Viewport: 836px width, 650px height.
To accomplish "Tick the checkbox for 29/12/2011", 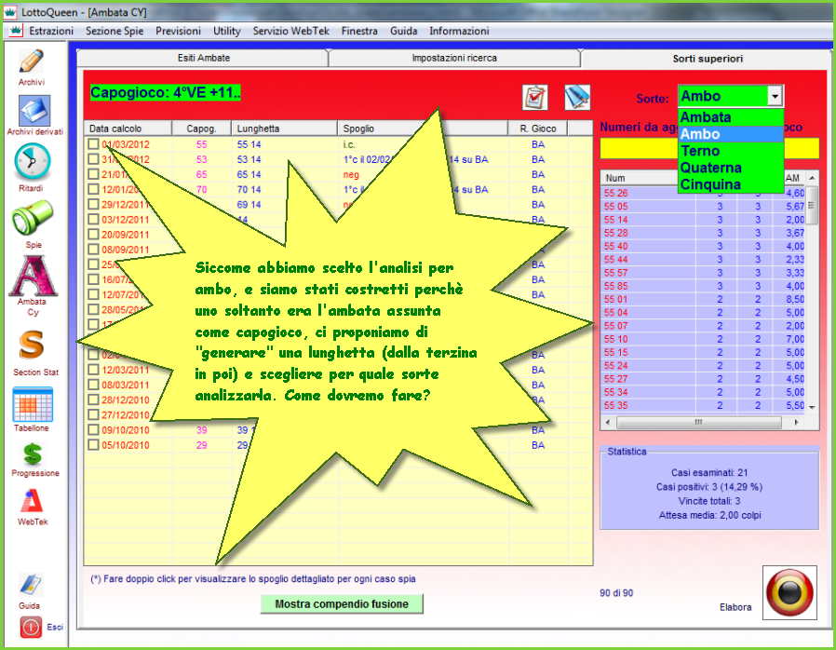I will 93,204.
